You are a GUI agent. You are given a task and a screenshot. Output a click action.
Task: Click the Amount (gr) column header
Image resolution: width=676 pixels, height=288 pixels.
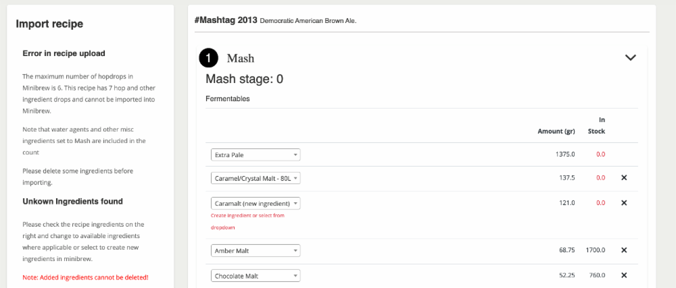click(556, 132)
